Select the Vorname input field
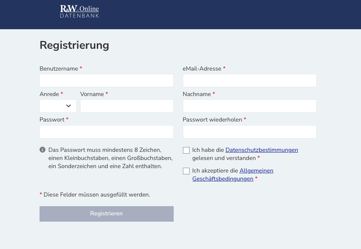The image size is (361, 249). coord(127,106)
